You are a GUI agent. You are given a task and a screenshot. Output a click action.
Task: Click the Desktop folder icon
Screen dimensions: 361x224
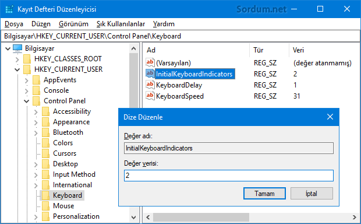45,164
